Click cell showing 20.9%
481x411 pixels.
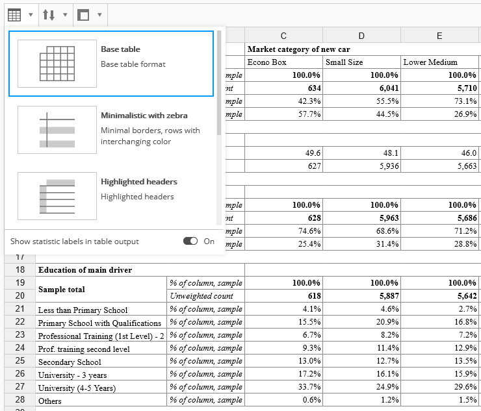click(x=361, y=322)
